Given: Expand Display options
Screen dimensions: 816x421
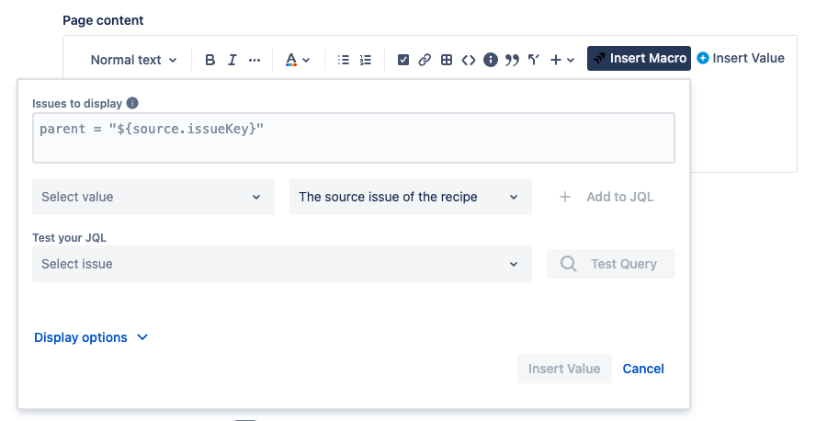Looking at the screenshot, I should point(91,337).
